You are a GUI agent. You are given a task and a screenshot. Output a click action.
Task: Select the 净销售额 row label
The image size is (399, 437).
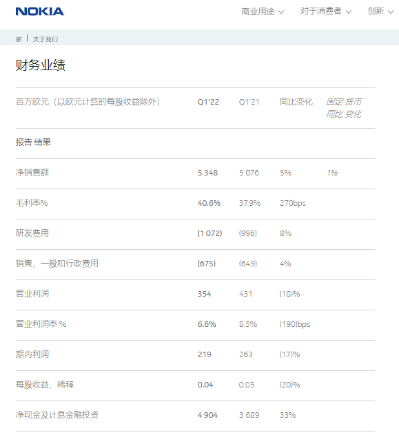point(32,173)
